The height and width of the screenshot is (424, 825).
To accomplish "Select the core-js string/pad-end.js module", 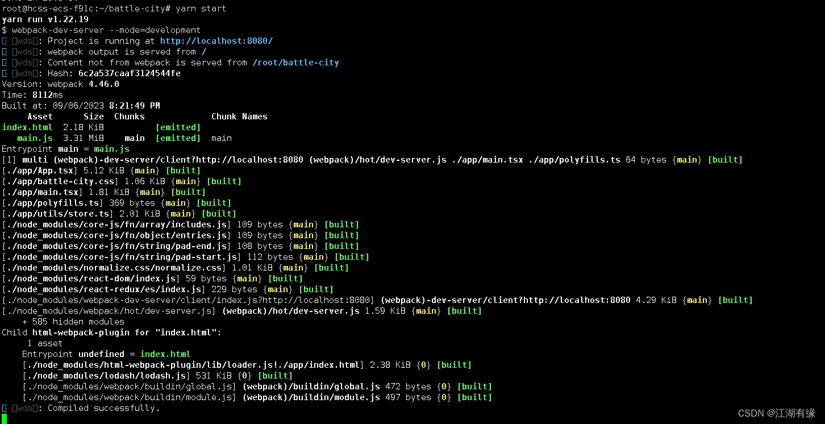I will (x=181, y=246).
